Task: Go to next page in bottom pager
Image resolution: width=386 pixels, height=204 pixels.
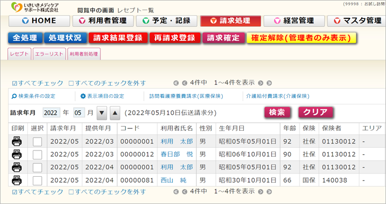Action: (x=260, y=192)
